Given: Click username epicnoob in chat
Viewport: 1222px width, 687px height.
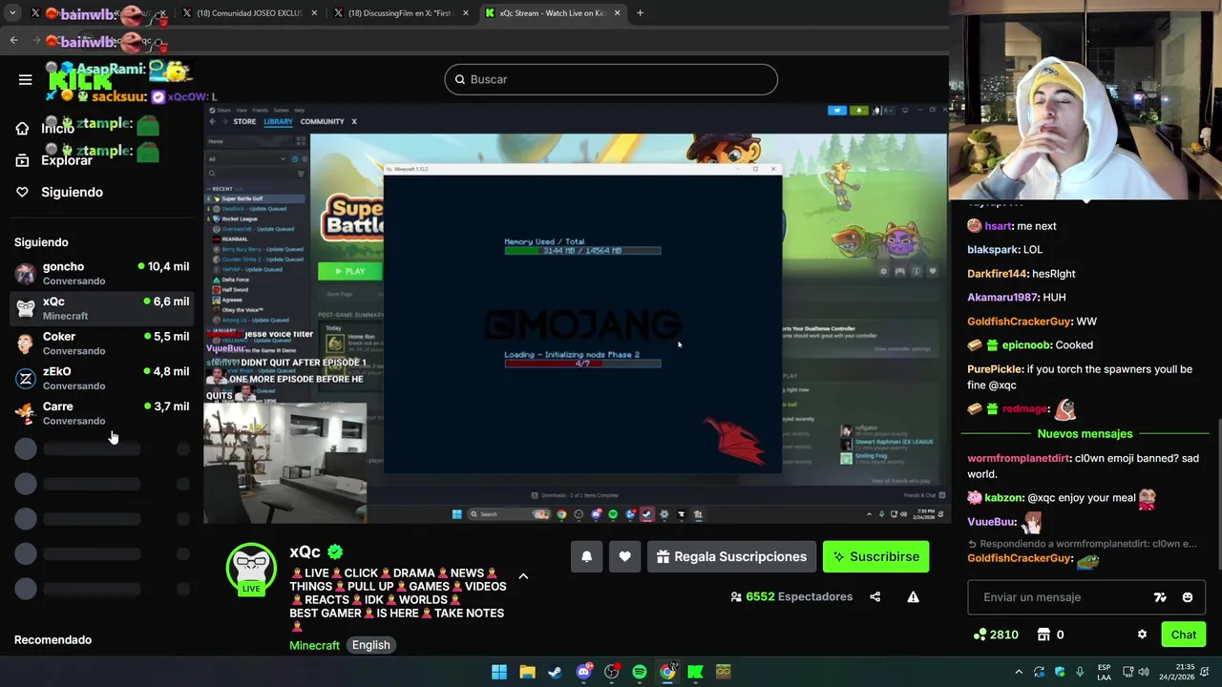Looking at the screenshot, I should click(x=1027, y=345).
